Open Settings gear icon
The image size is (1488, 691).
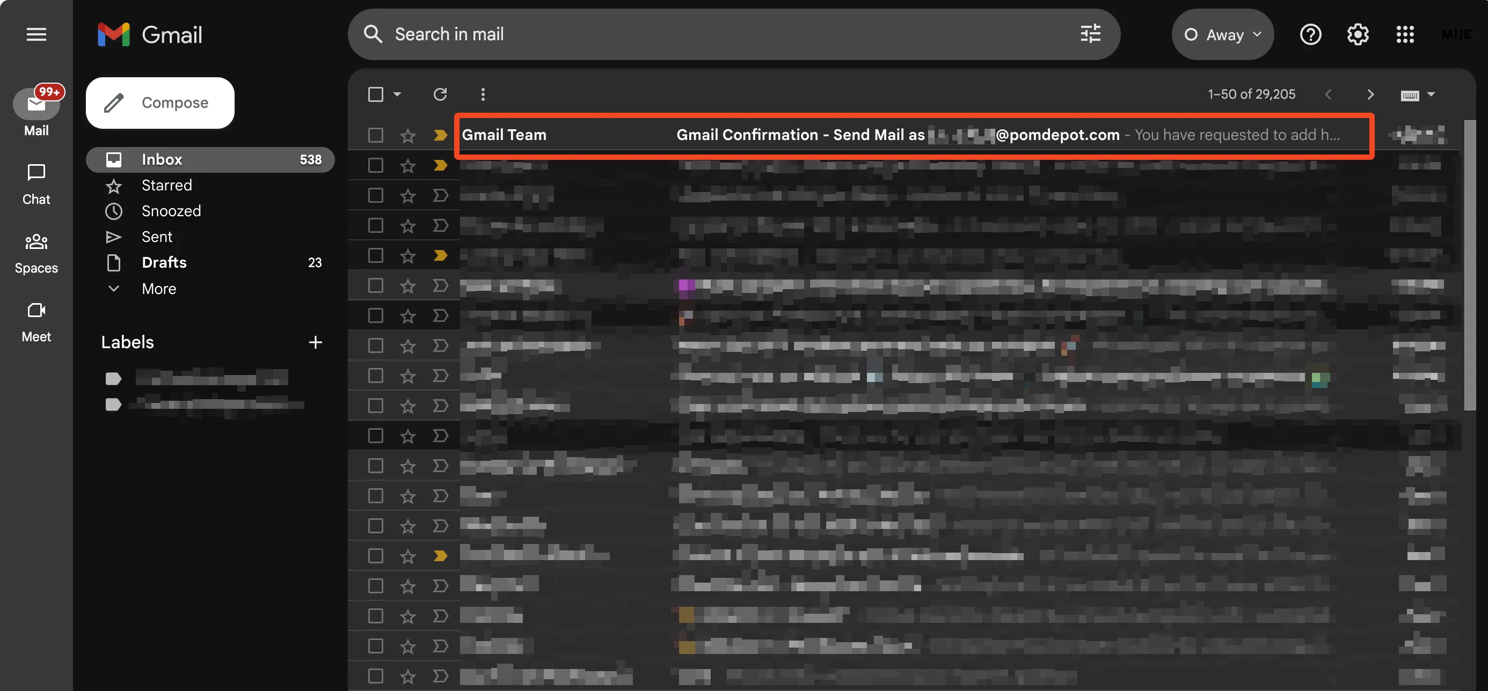[x=1358, y=35]
